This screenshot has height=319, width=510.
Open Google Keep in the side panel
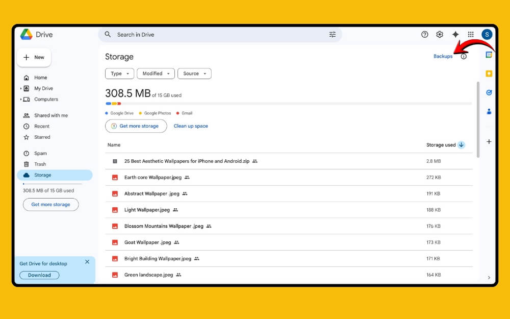[x=489, y=73]
